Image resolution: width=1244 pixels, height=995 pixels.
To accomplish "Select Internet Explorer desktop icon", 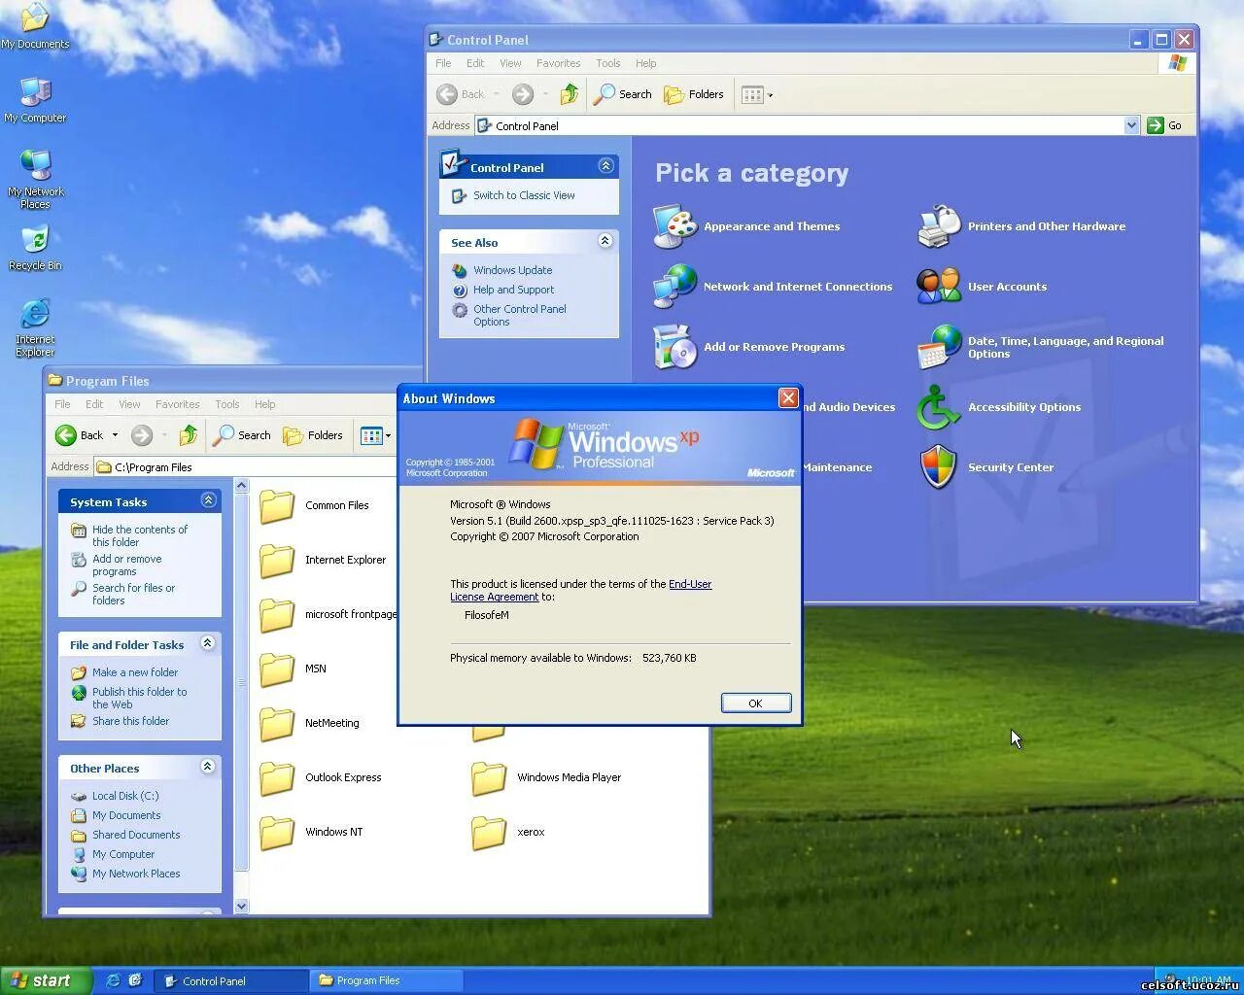I will pos(35,328).
